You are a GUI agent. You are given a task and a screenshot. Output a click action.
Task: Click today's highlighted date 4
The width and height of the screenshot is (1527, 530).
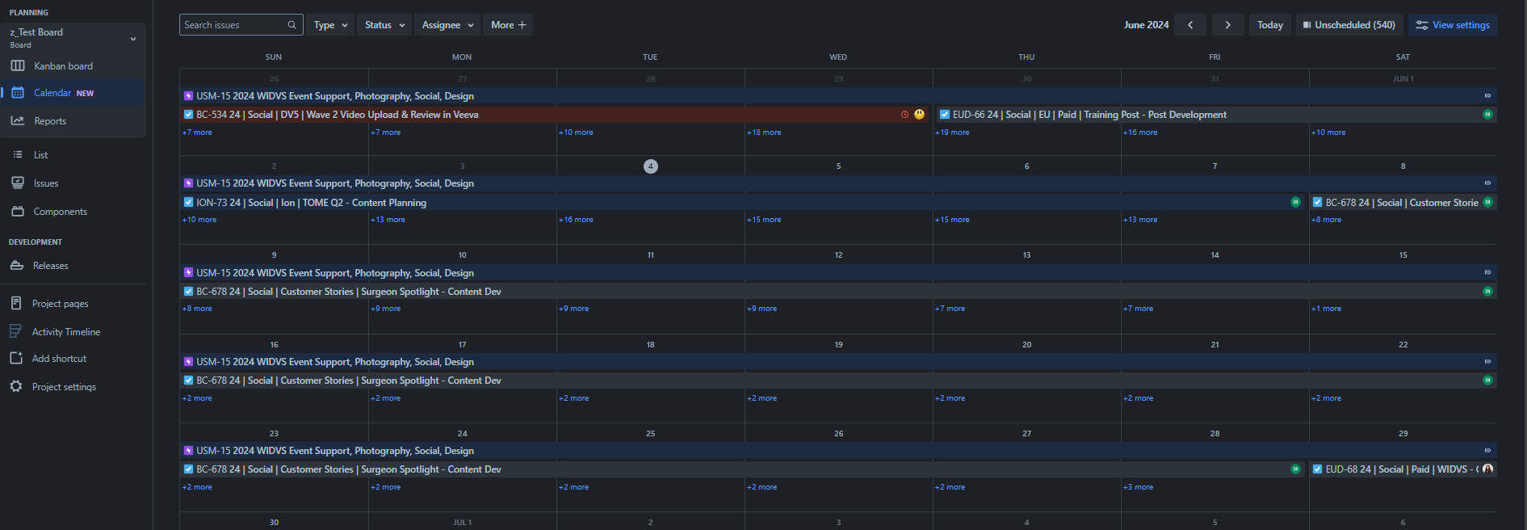(651, 166)
